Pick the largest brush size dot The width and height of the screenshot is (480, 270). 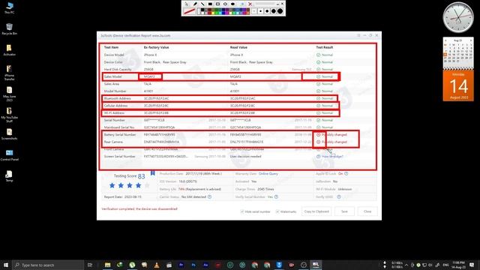tap(280, 11)
